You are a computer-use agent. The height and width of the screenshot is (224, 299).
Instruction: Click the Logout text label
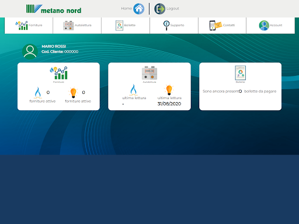coord(173,9)
